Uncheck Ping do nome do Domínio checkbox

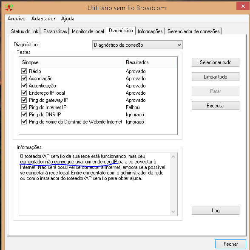click(x=24, y=122)
